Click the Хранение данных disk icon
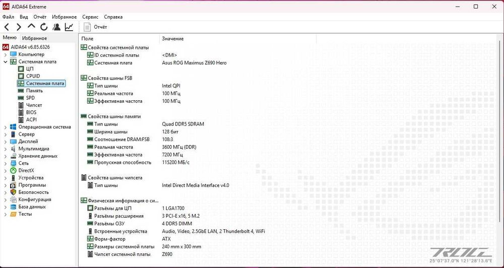Screen dimensions: 504x268 click(x=13, y=156)
